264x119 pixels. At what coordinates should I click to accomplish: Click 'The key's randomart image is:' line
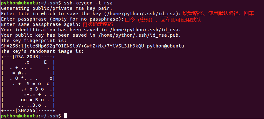coord(42,51)
